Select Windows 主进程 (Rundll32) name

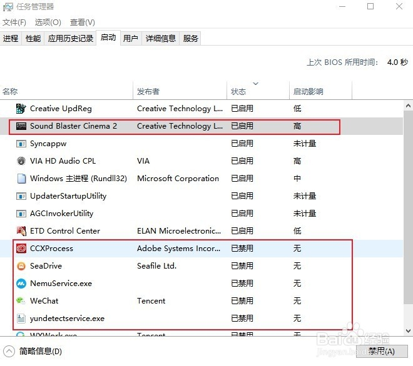click(x=78, y=179)
